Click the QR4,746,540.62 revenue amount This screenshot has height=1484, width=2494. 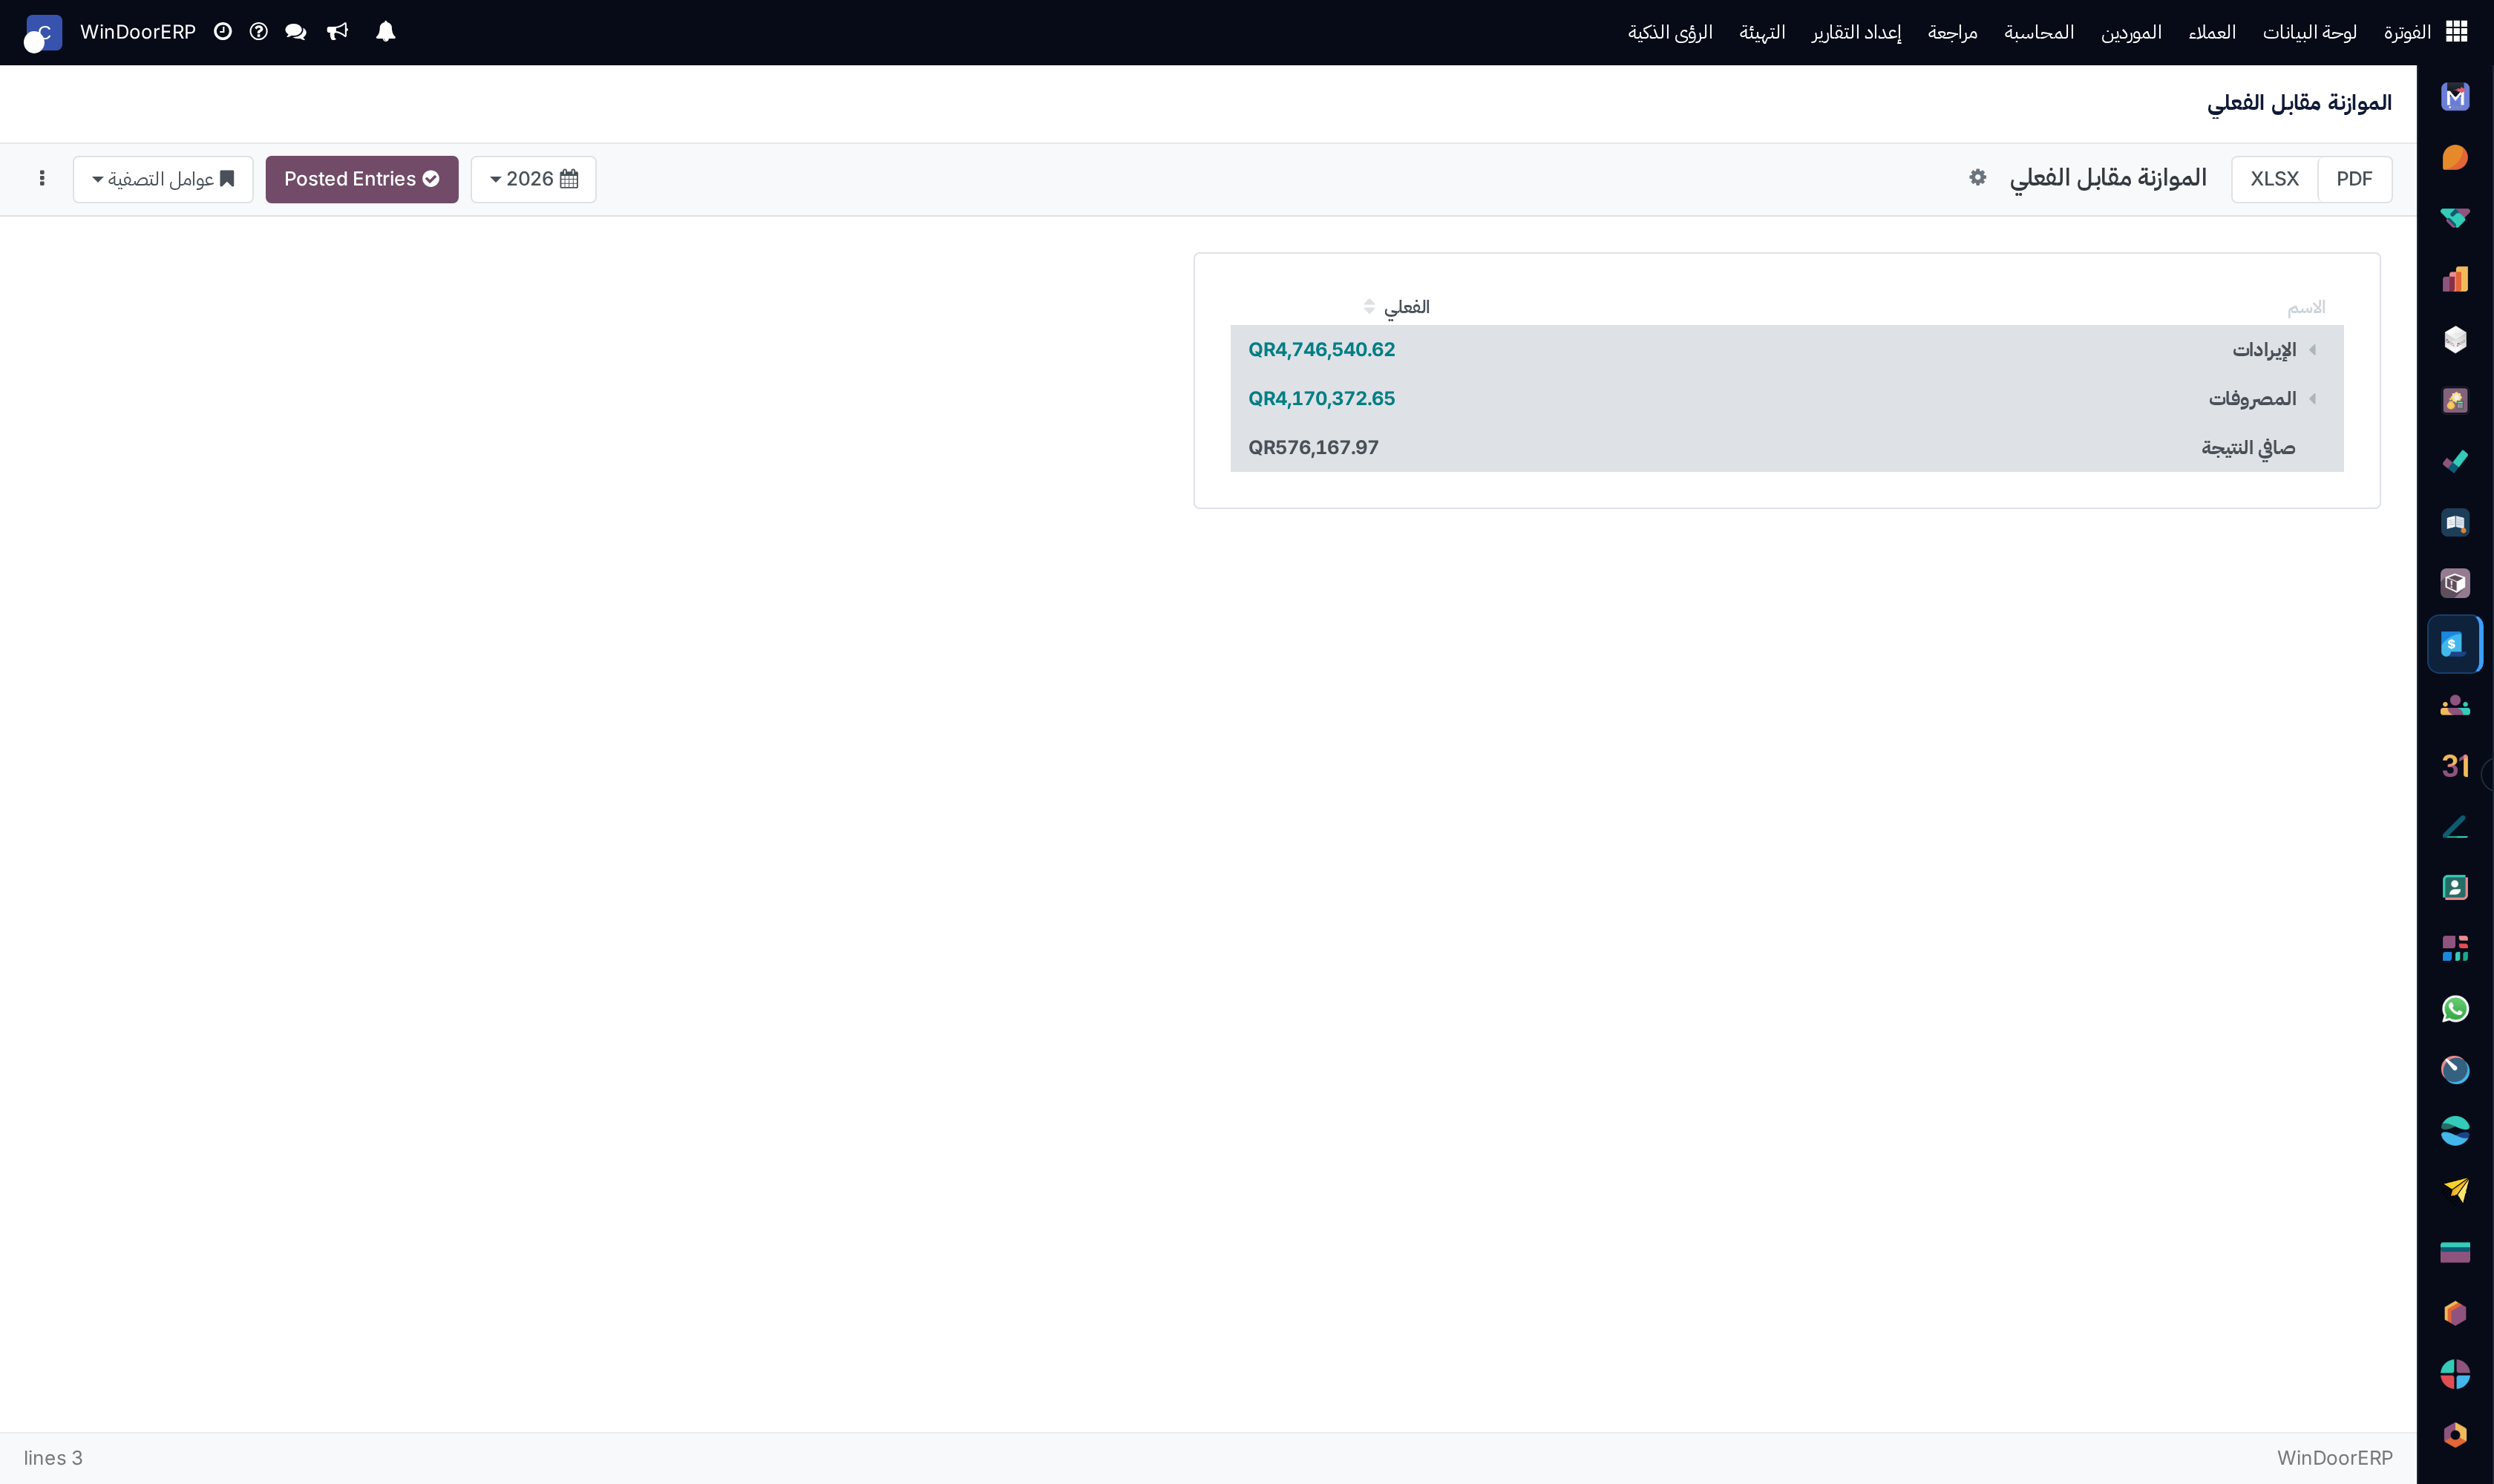click(1321, 350)
